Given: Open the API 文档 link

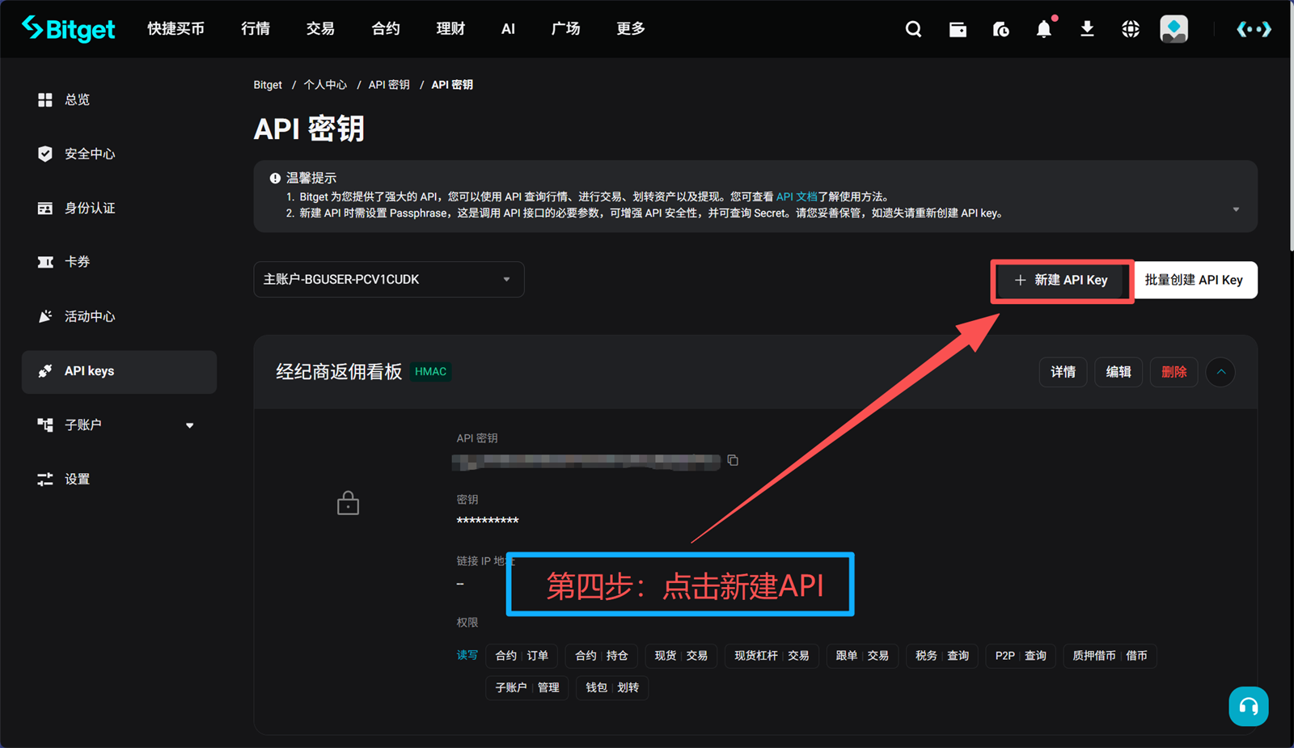Looking at the screenshot, I should [797, 197].
